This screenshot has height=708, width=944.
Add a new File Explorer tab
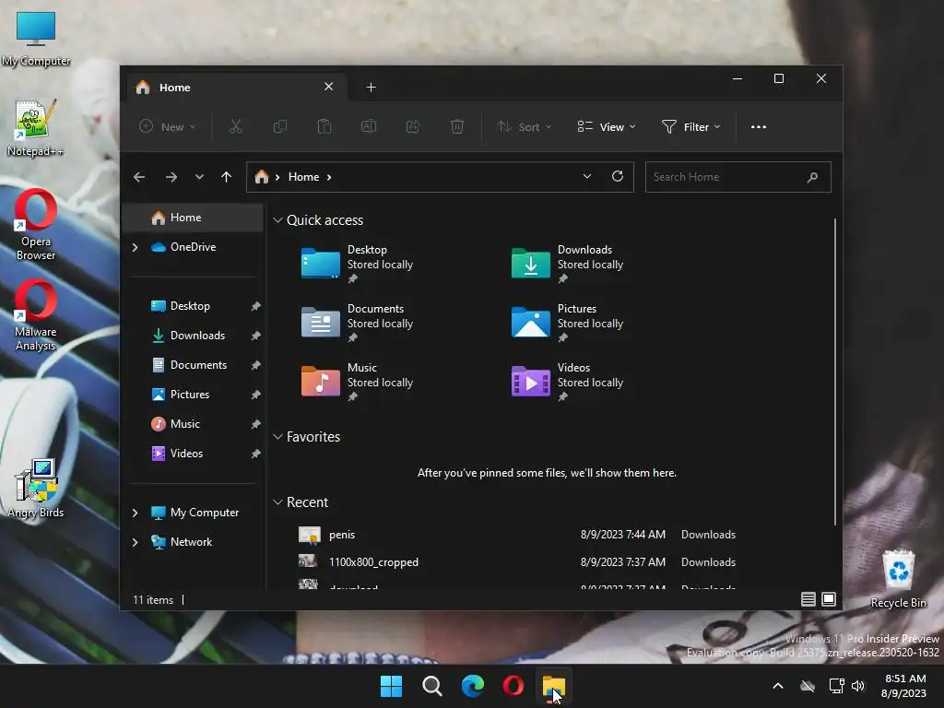(x=371, y=88)
